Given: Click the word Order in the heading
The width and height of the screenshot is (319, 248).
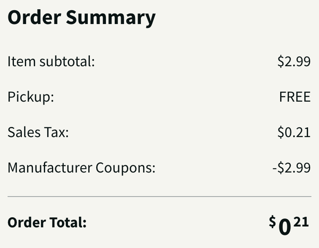Looking at the screenshot, I should pos(34,17).
